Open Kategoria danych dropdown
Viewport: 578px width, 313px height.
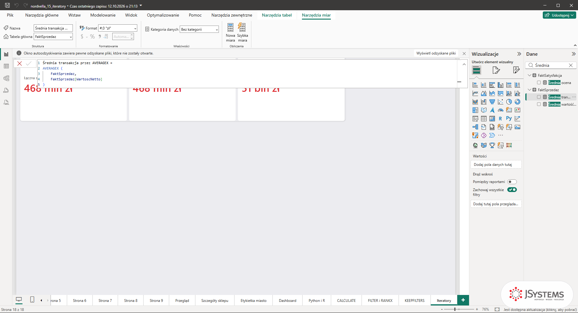point(199,29)
